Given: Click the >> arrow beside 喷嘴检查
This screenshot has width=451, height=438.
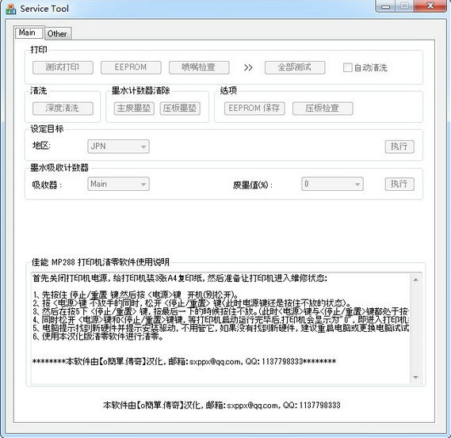Looking at the screenshot, I should click(248, 67).
